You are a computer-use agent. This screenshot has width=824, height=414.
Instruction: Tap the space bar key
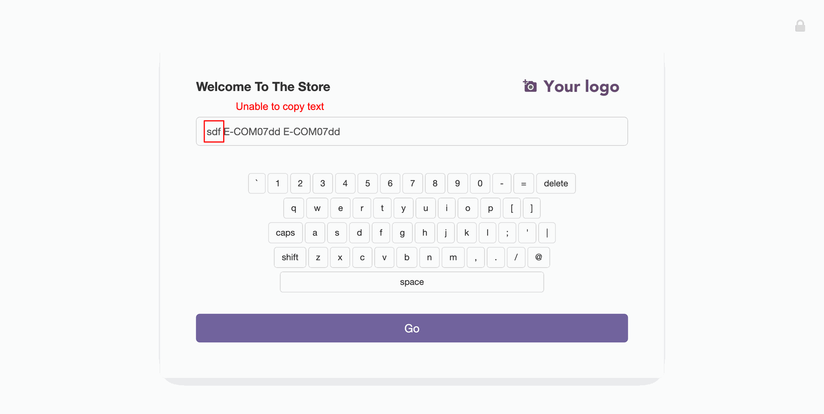(412, 282)
